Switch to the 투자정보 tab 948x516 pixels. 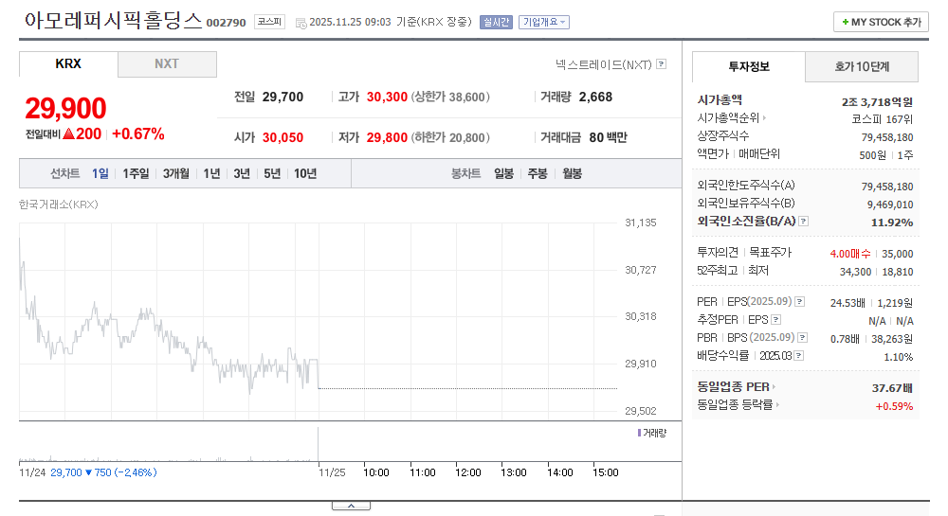[749, 66]
